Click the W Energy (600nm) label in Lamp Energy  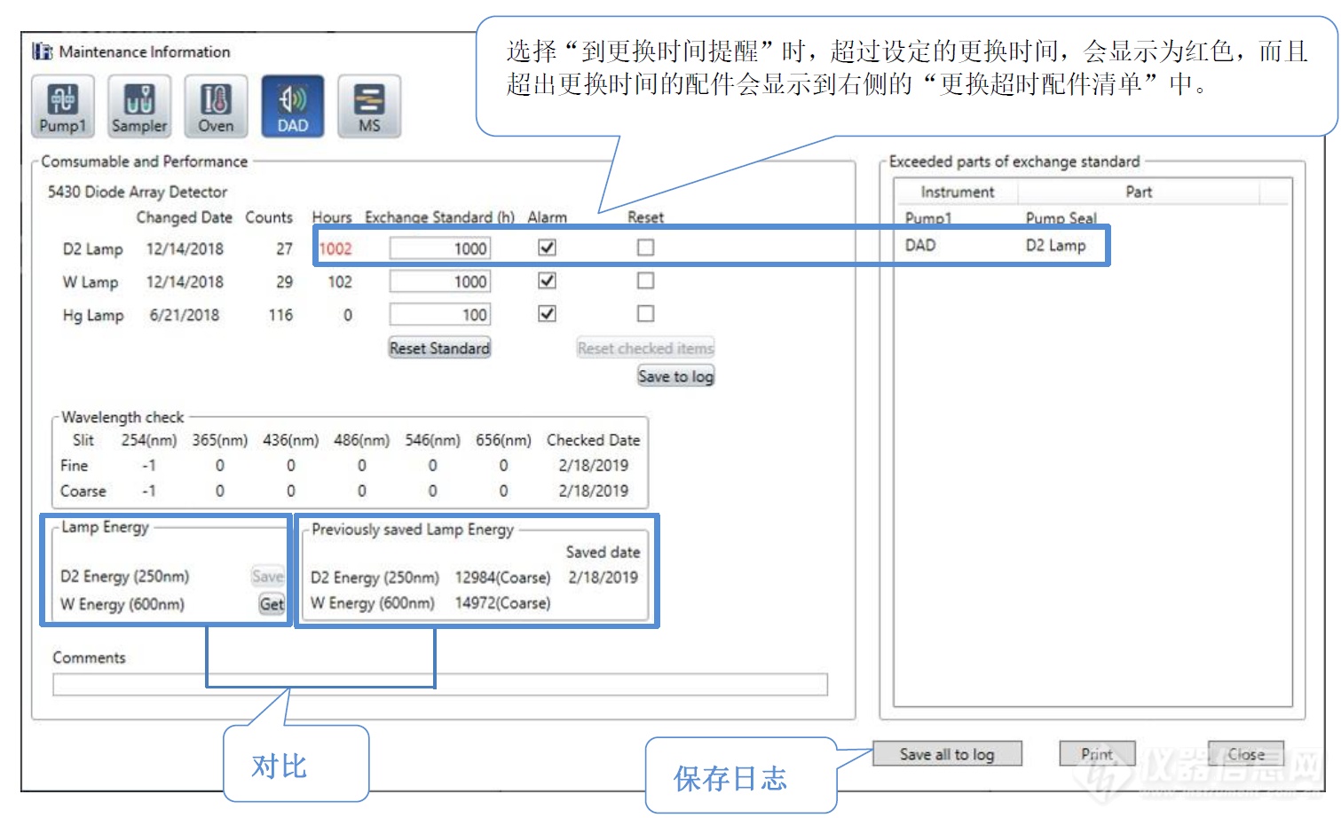pos(122,605)
